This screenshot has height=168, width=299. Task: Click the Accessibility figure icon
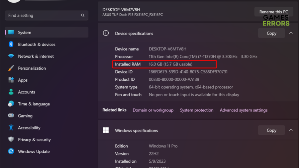11,127
